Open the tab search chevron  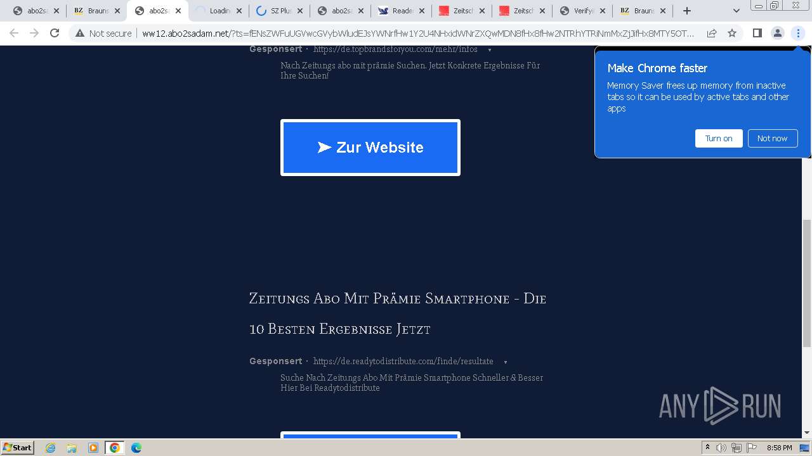point(736,11)
